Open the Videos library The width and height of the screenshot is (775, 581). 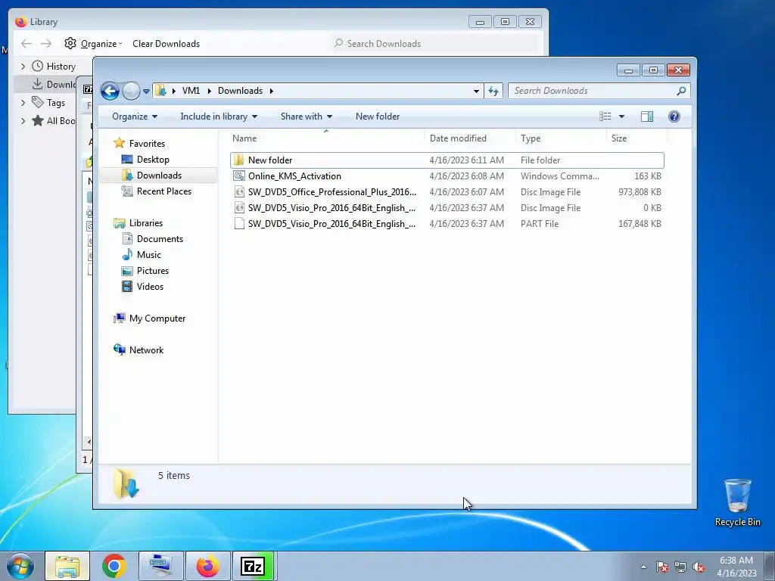click(x=150, y=287)
